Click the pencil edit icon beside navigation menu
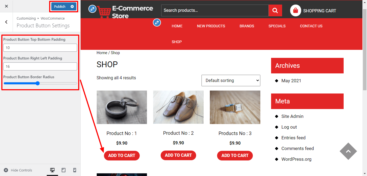The height and width of the screenshot is (176, 367). point(157,23)
